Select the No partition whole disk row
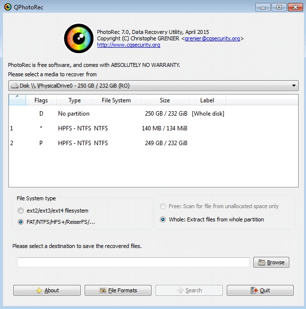 tap(153, 114)
